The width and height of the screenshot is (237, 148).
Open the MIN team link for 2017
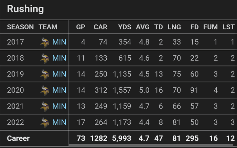click(59, 42)
